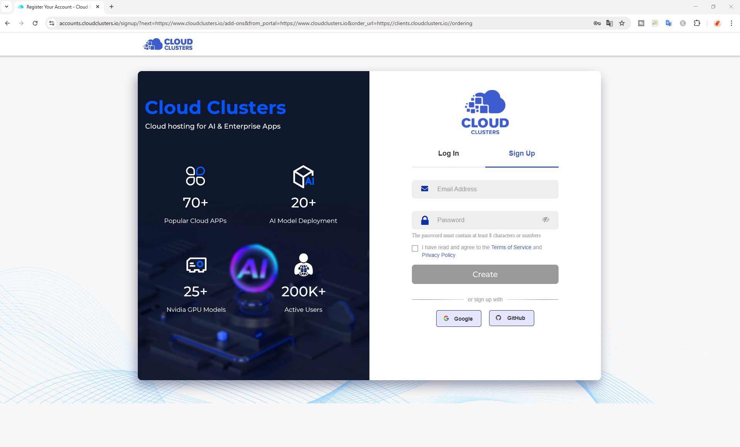
Task: Reload the page
Action: point(35,23)
